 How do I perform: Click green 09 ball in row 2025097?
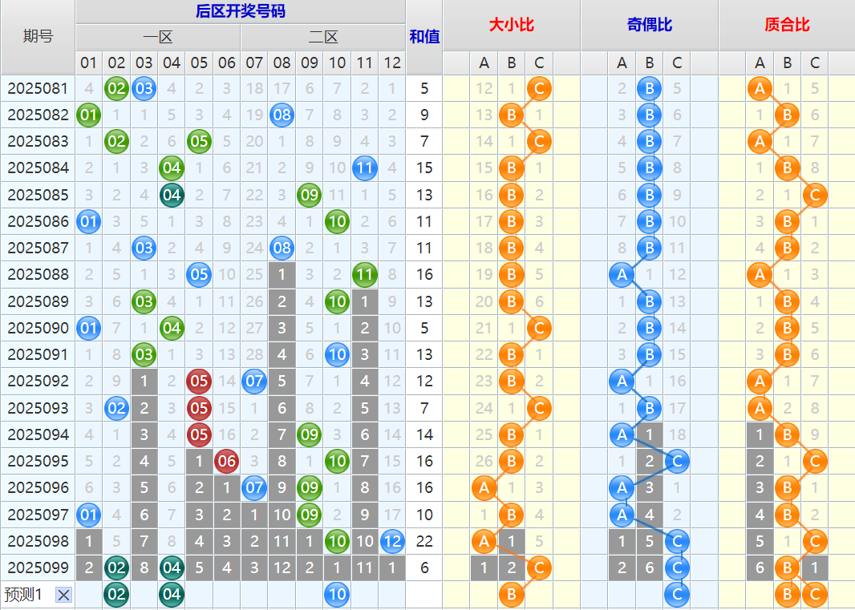click(x=309, y=515)
